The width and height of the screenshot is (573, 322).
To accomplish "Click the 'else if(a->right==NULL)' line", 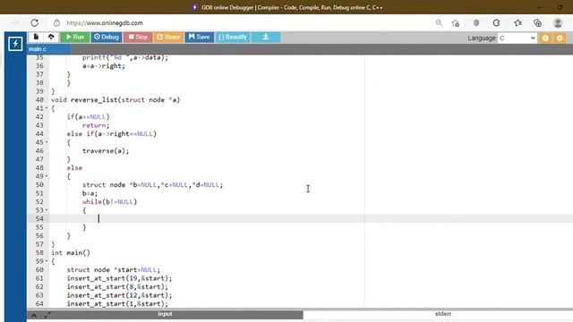I will [111, 133].
